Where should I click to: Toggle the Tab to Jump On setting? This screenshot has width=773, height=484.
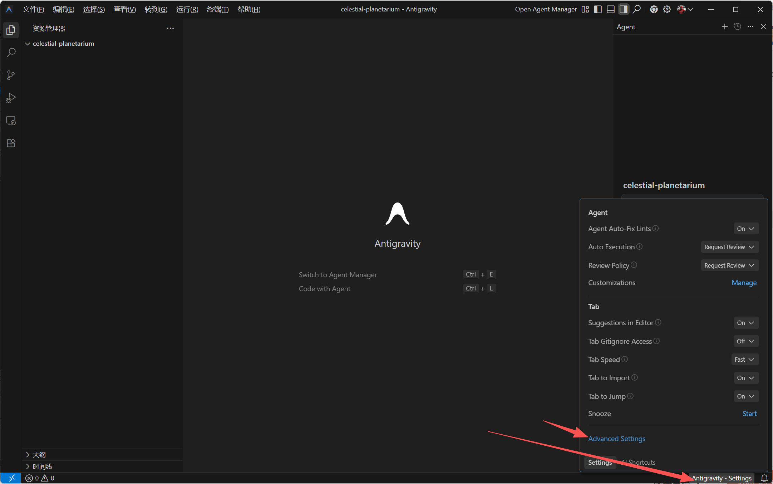745,396
